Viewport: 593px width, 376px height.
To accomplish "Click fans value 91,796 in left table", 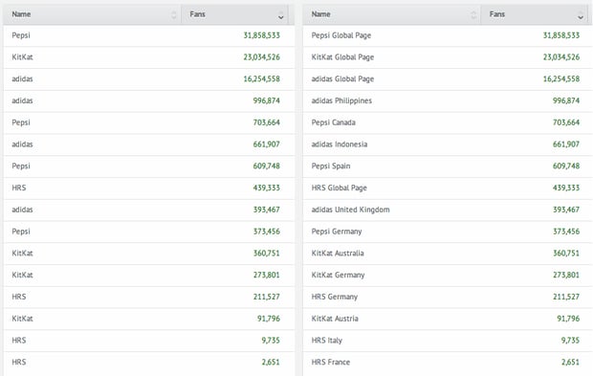I will pos(269,319).
